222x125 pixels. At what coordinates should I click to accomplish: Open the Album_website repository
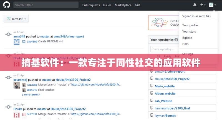click(165, 94)
